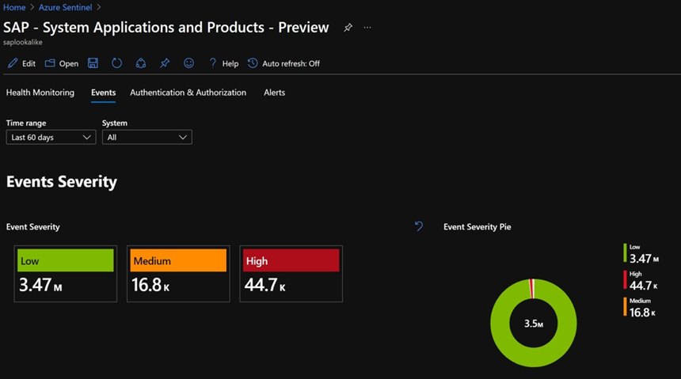The image size is (681, 379).
Task: Refresh the workbook with the circular arrow
Action: tap(117, 63)
